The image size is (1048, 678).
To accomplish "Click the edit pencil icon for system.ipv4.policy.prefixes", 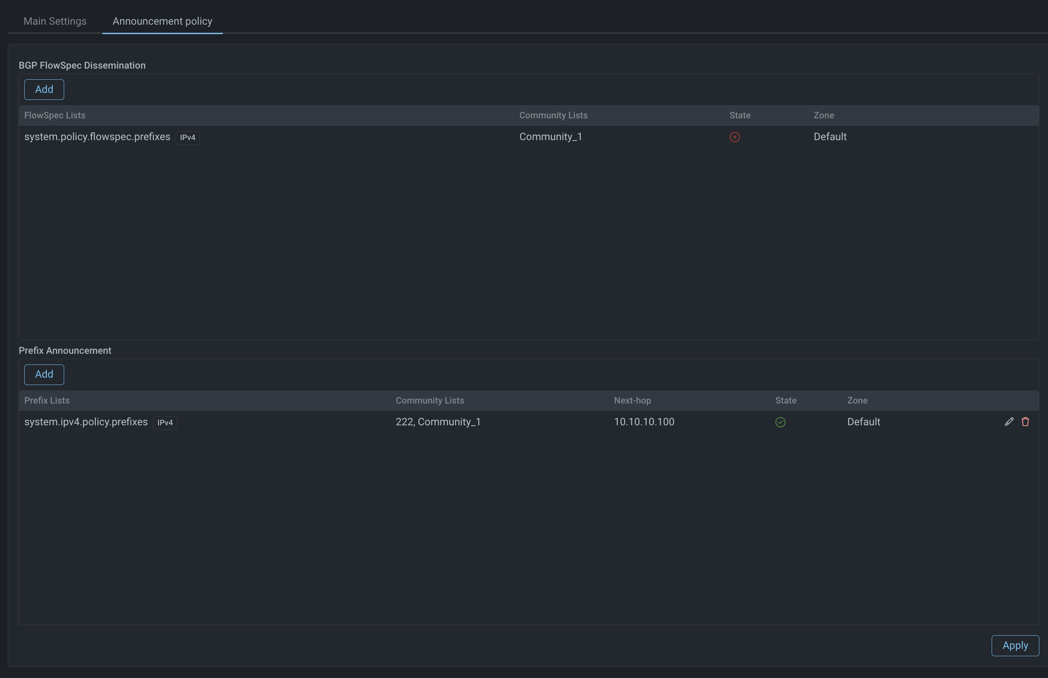I will coord(1009,422).
